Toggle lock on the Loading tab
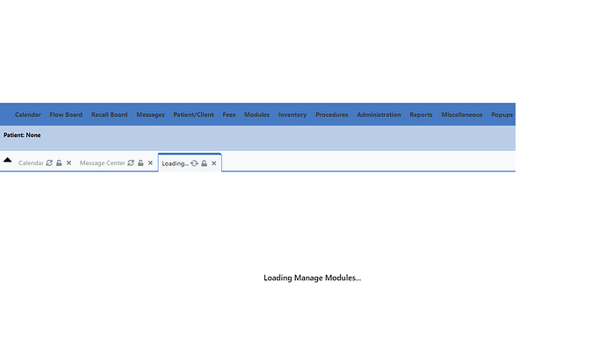606x340 pixels. 204,163
